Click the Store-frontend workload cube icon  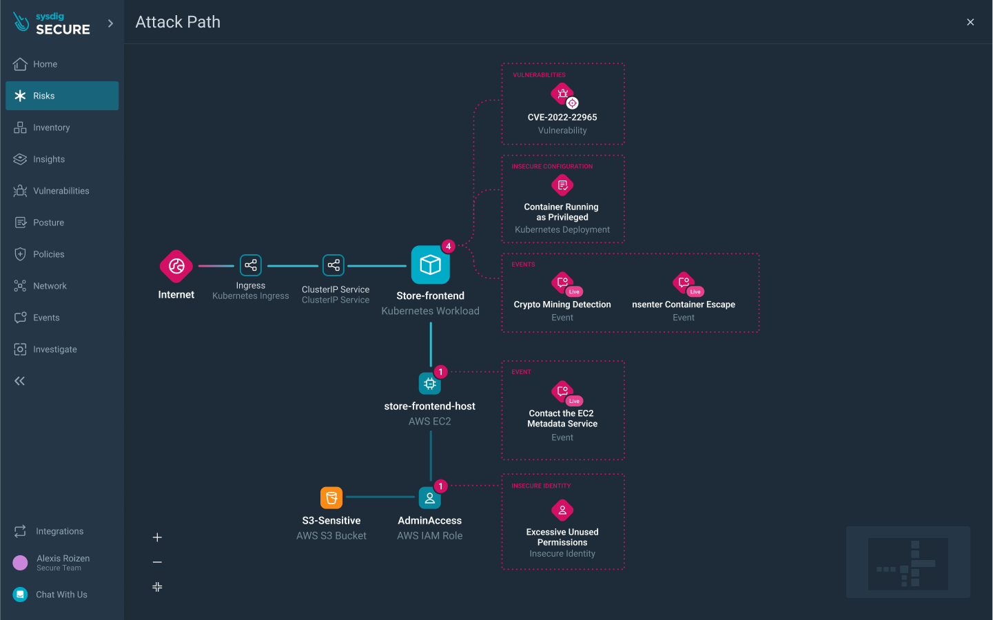(x=431, y=265)
